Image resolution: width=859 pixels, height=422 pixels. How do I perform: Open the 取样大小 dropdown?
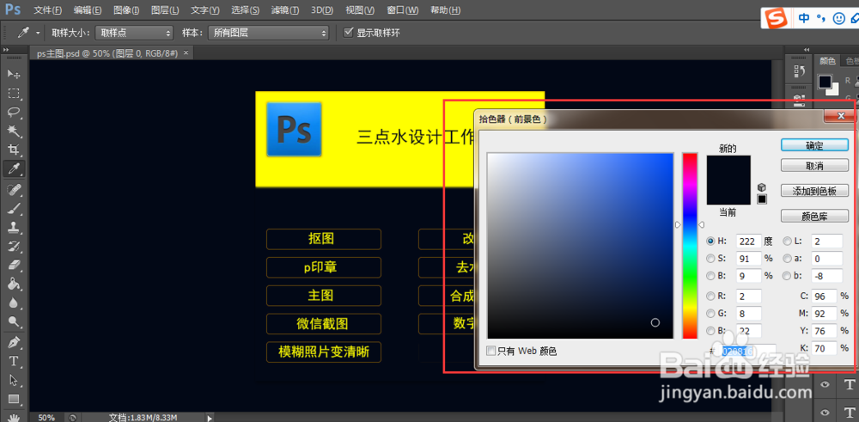(x=134, y=33)
